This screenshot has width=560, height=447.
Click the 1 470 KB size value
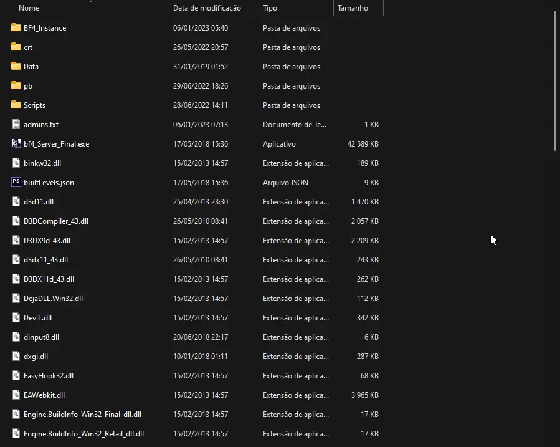click(x=364, y=201)
